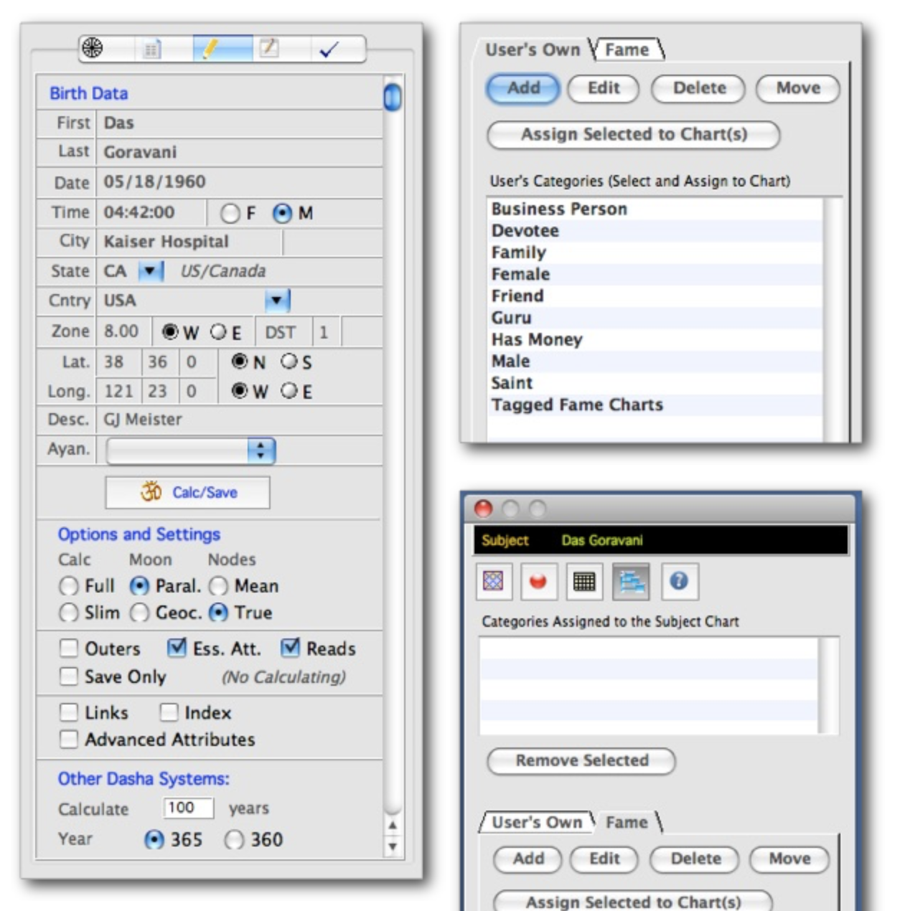This screenshot has height=911, width=900.
Task: Click the black table grid icon
Action: pyautogui.click(x=584, y=581)
